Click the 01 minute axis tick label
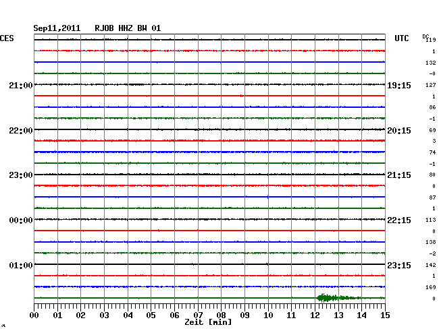Image resolution: width=439 pixels, height=333 pixels. (x=57, y=315)
